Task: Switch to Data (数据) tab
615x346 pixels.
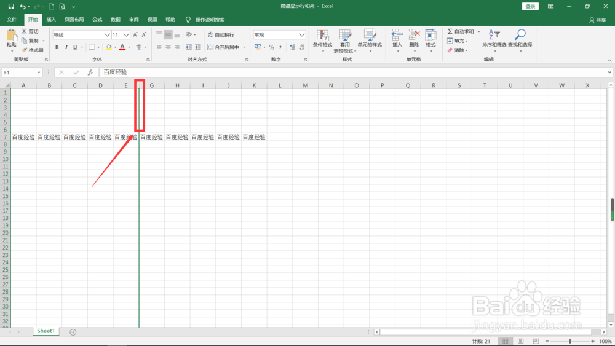Action: (x=116, y=20)
